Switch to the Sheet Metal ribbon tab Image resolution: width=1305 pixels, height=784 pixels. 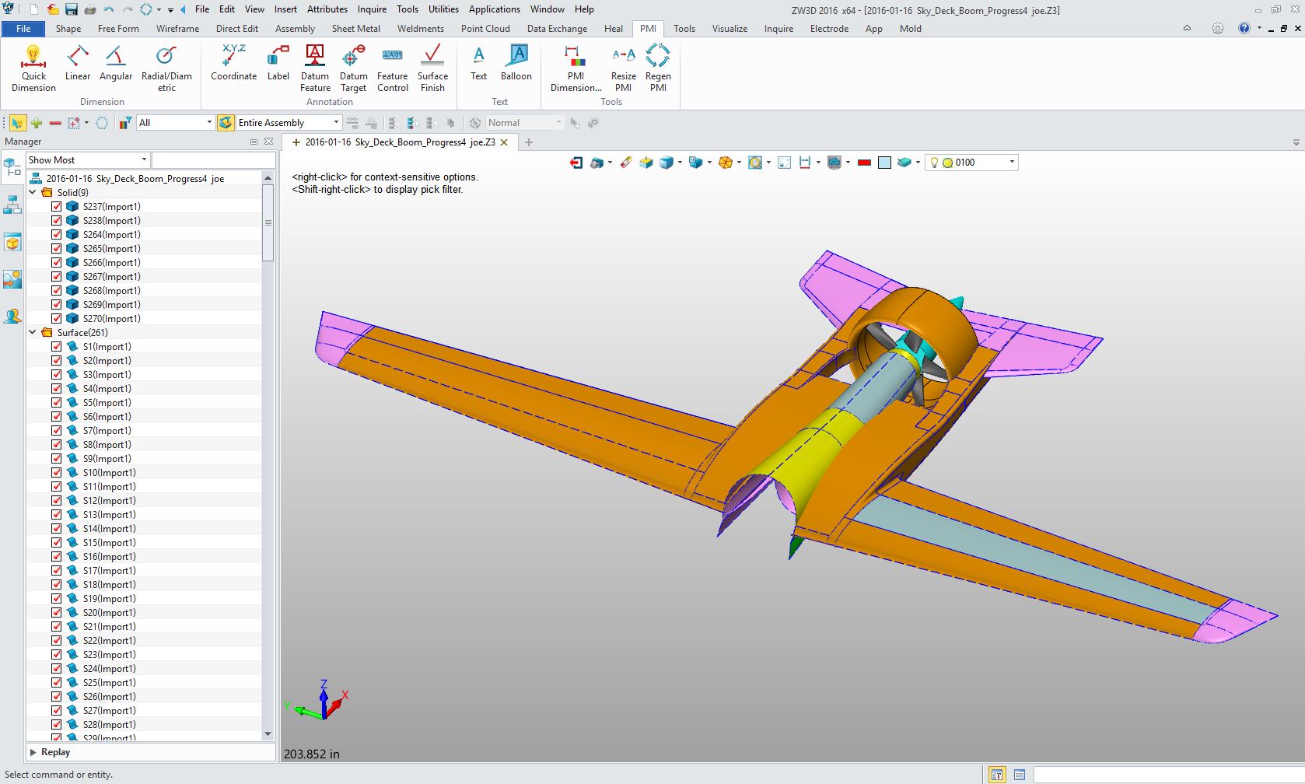click(x=355, y=29)
